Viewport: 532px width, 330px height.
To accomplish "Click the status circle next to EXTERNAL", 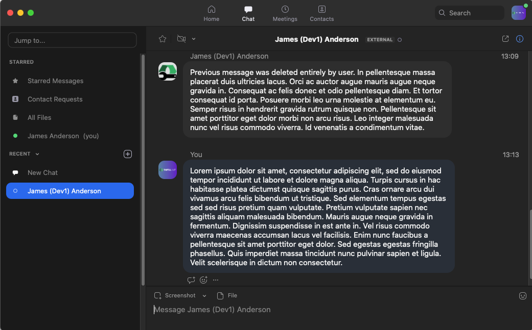I will (x=400, y=40).
